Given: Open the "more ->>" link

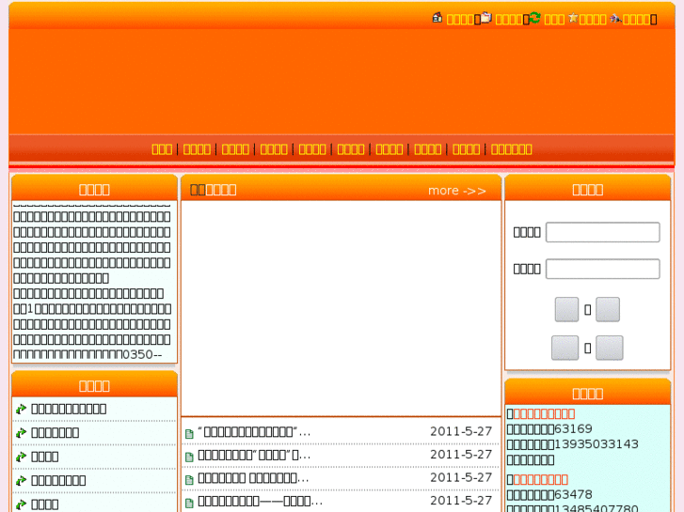Looking at the screenshot, I should click(456, 191).
